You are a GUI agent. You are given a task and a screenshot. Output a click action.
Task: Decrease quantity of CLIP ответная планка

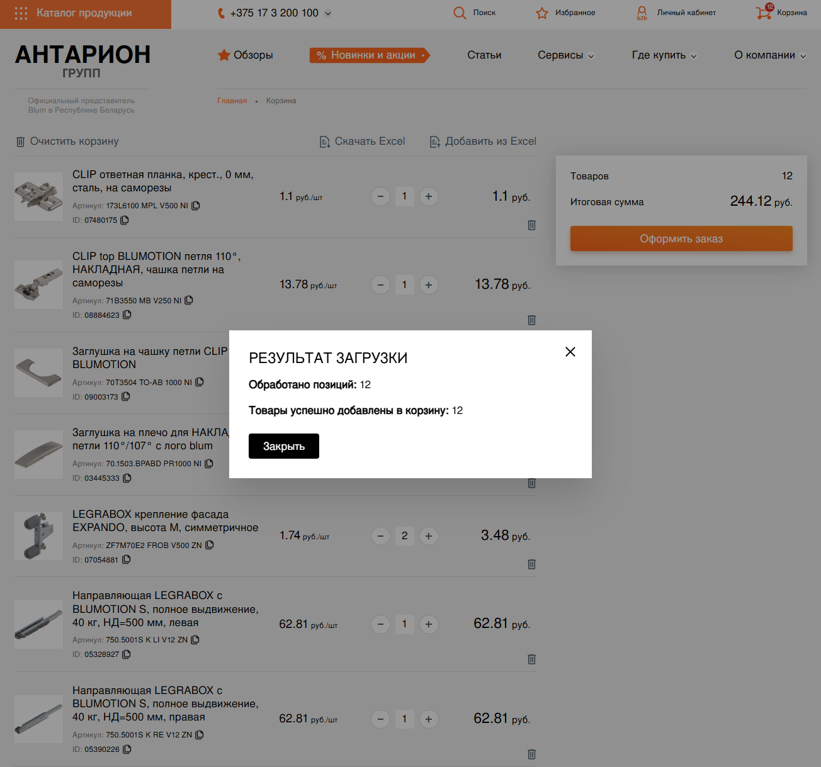380,196
